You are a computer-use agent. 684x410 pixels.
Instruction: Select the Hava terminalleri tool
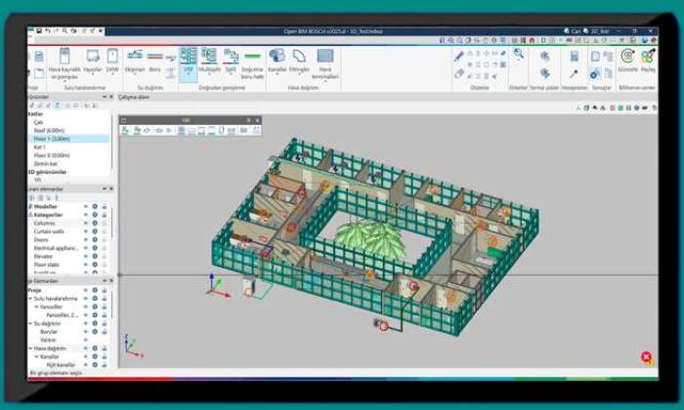pyautogui.click(x=325, y=63)
